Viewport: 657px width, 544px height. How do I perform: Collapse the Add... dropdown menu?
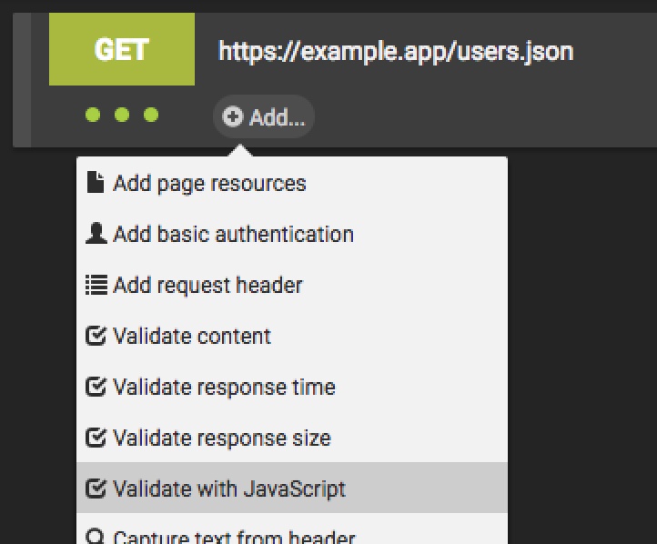point(264,117)
